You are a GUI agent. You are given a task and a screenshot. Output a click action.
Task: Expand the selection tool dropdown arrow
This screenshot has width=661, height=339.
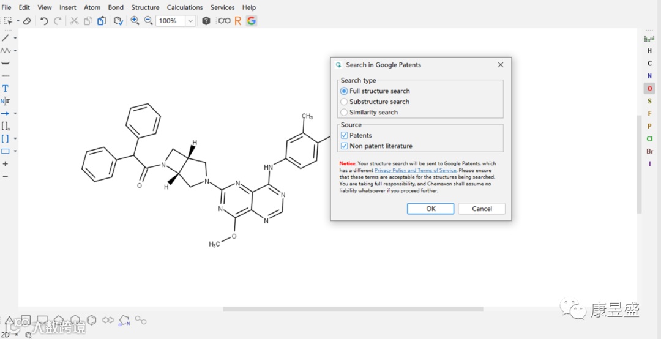(x=18, y=21)
